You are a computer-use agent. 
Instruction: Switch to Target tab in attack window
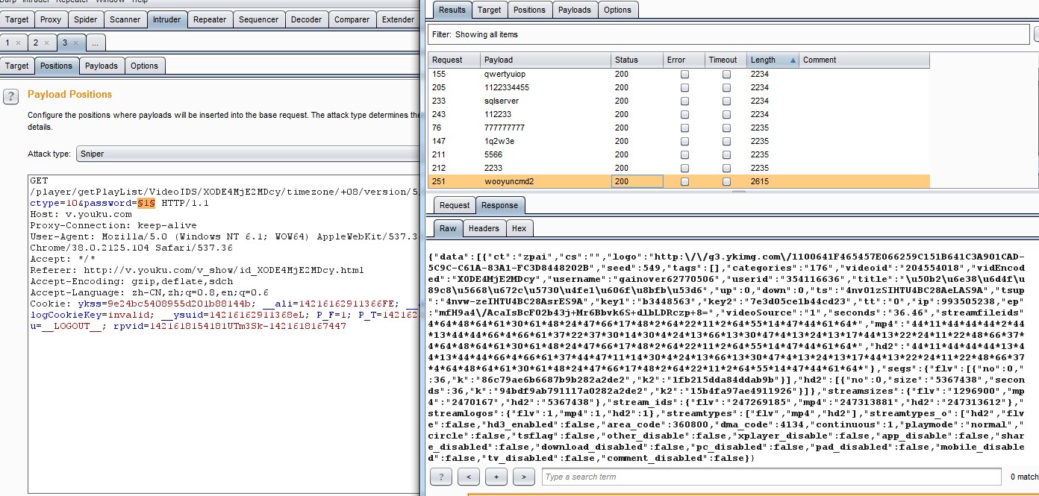coord(490,10)
